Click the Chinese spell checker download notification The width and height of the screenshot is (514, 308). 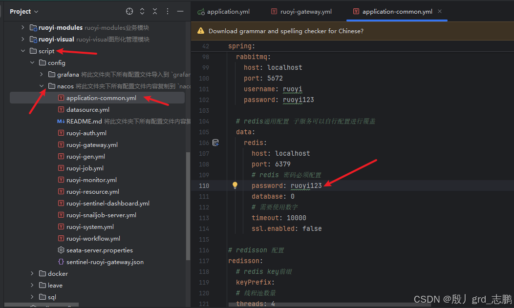[286, 31]
